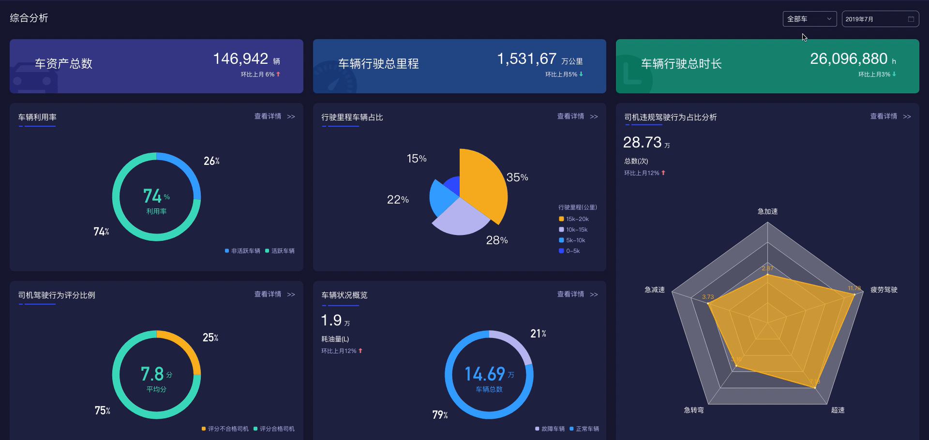Toggle the 5k~10k mileage legend item
The image size is (929, 440).
coord(572,240)
